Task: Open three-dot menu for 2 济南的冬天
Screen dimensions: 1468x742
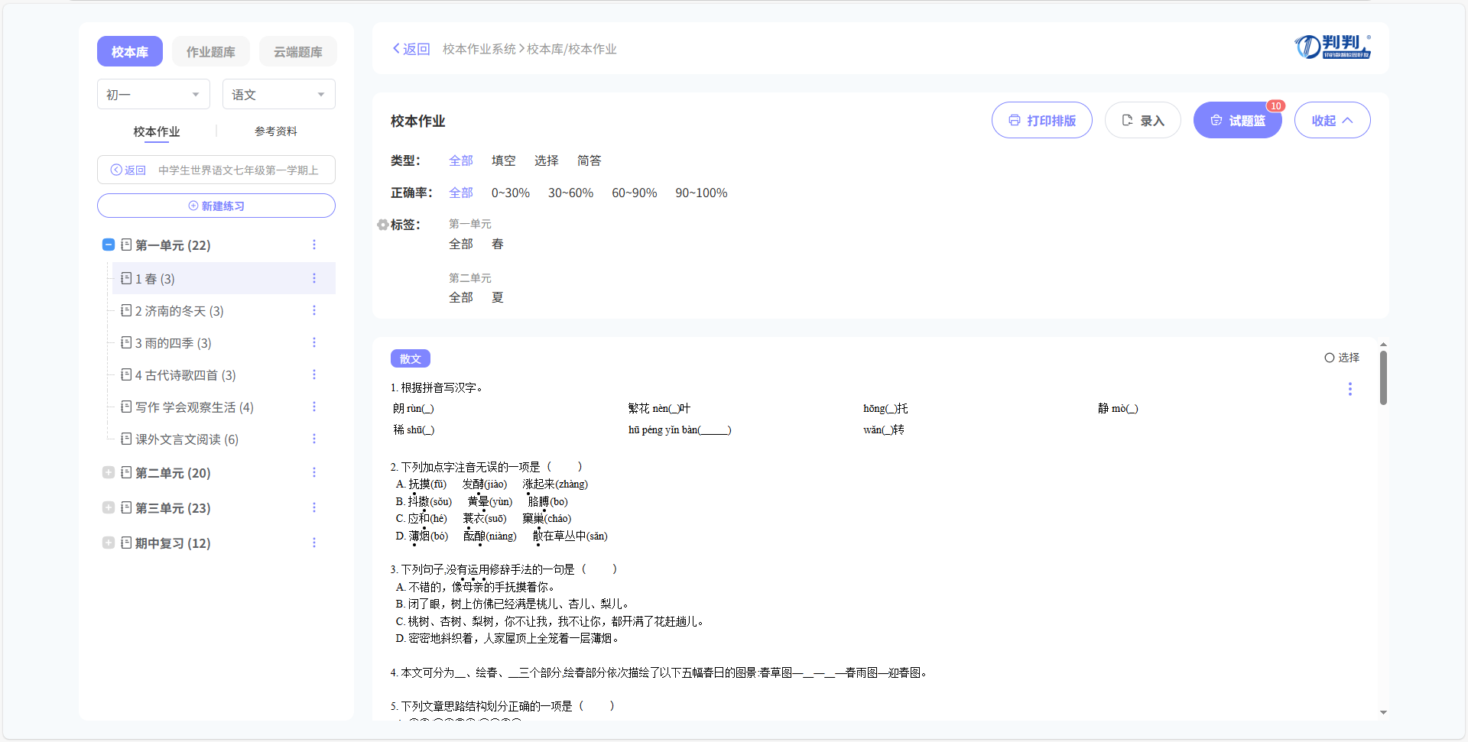Action: pos(313,310)
